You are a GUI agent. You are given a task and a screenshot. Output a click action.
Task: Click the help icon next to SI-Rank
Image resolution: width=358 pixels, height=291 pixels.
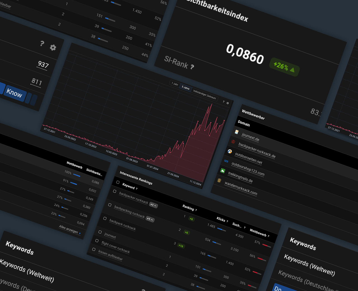[x=192, y=67]
